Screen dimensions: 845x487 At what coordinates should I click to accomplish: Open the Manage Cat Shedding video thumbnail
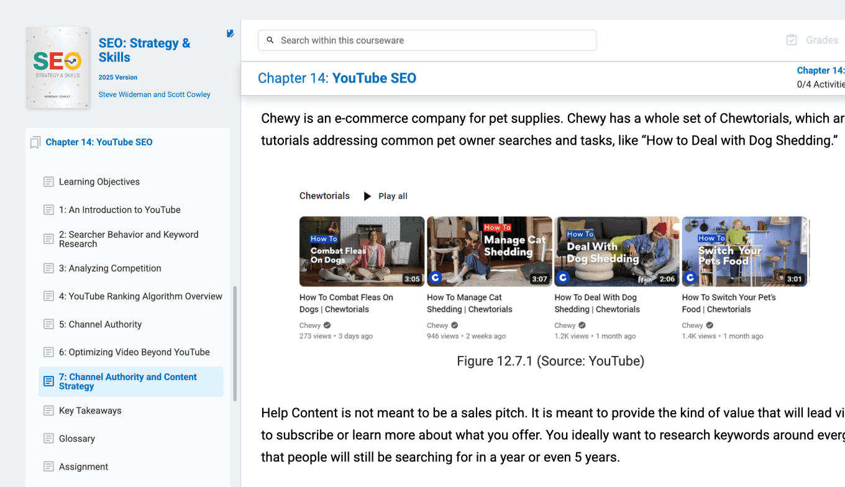(x=490, y=252)
